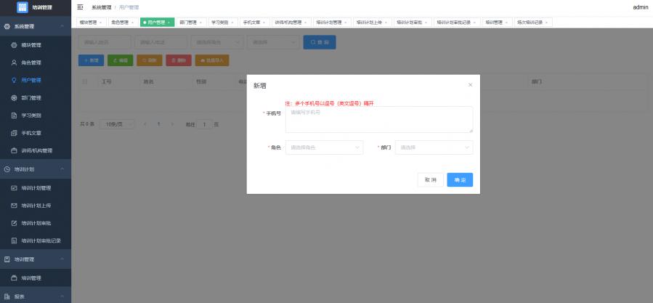Image resolution: width=653 pixels, height=303 pixels.
Task: Open 培训计划审批记录 in the sidebar
Action: (x=40, y=241)
